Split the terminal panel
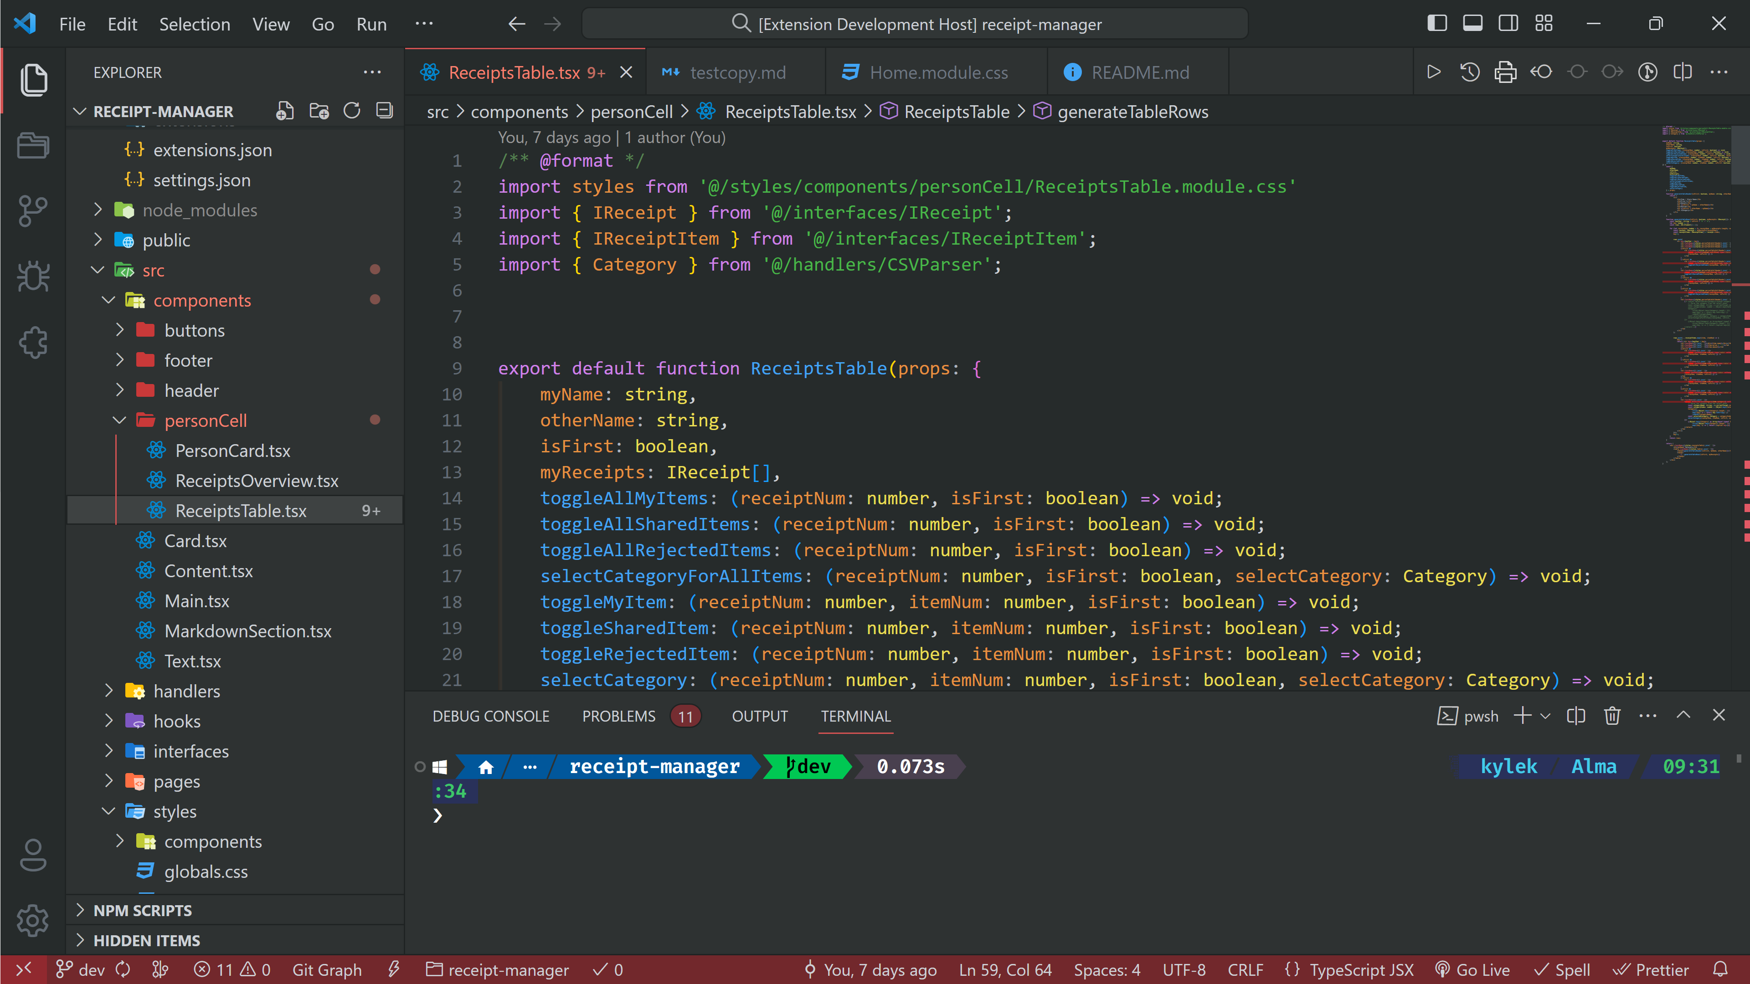This screenshot has width=1750, height=984. [1576, 716]
